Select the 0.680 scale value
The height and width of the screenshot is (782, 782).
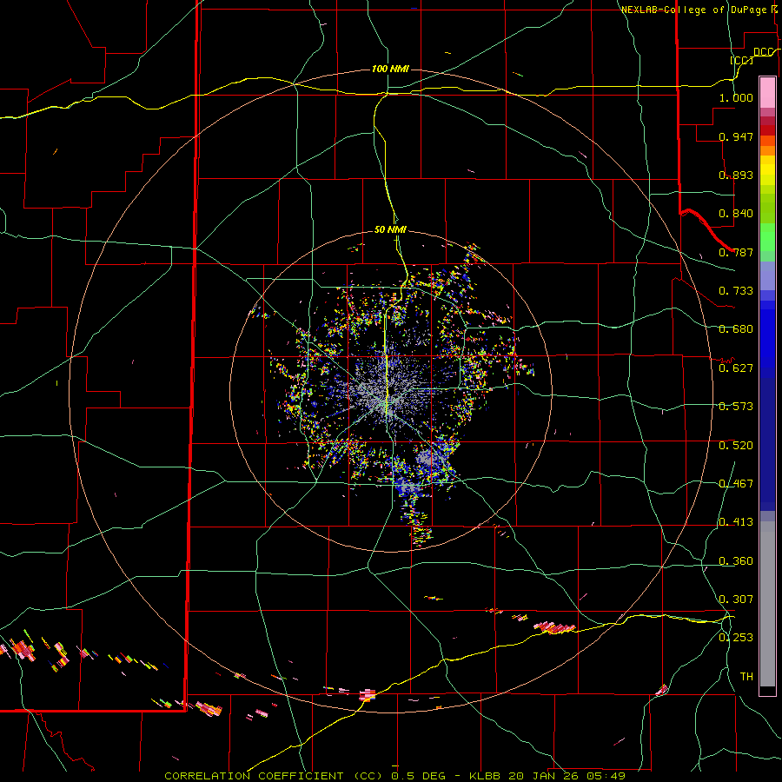[x=736, y=329]
